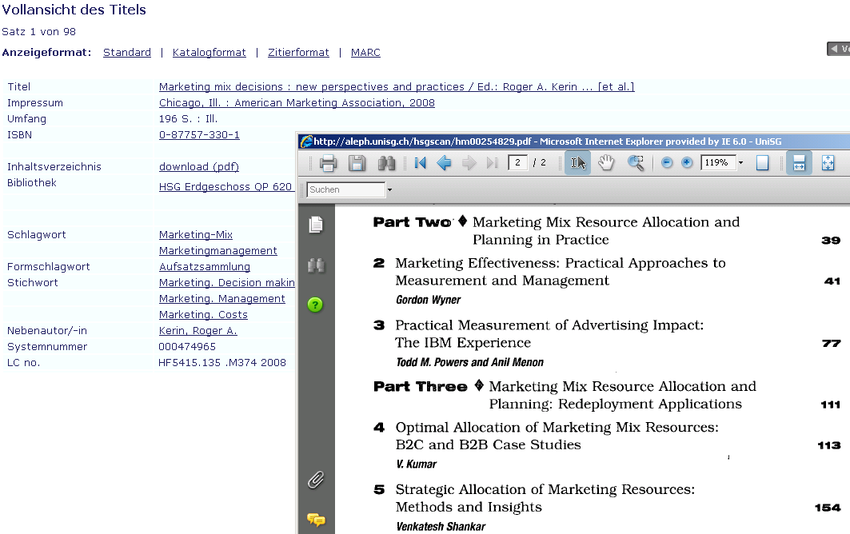Activate the Hand pan tool
Image resolution: width=850 pixels, height=534 pixels.
[606, 162]
